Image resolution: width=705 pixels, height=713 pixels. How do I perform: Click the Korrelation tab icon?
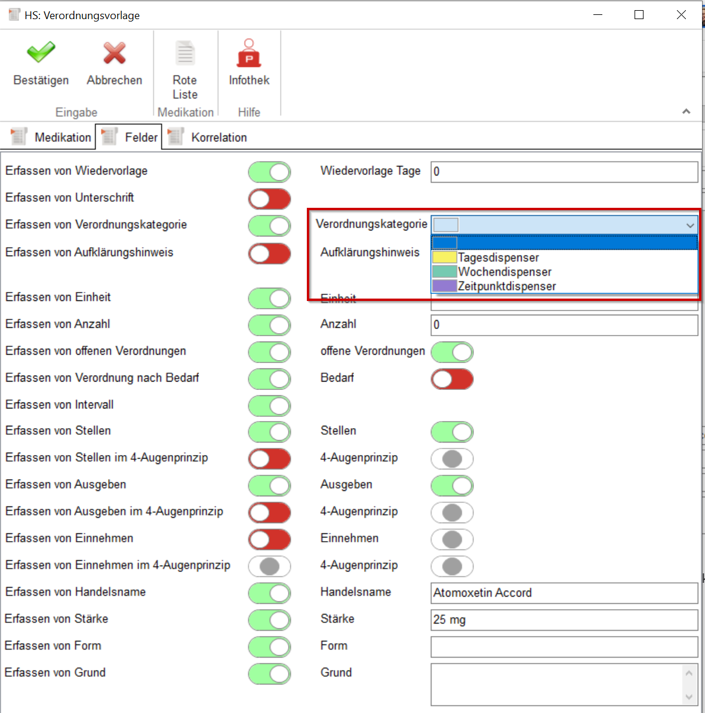tap(176, 137)
